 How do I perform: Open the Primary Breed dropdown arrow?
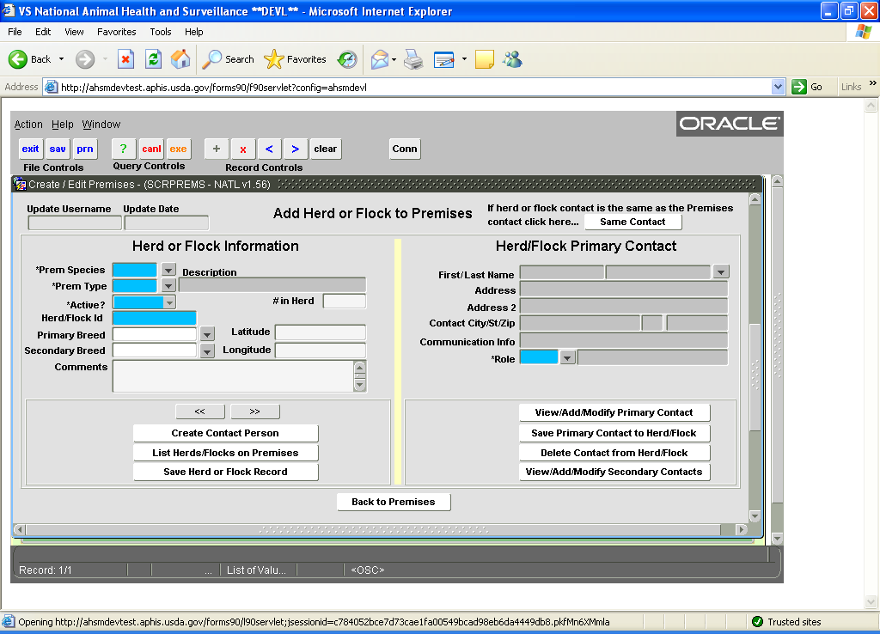[x=207, y=334]
